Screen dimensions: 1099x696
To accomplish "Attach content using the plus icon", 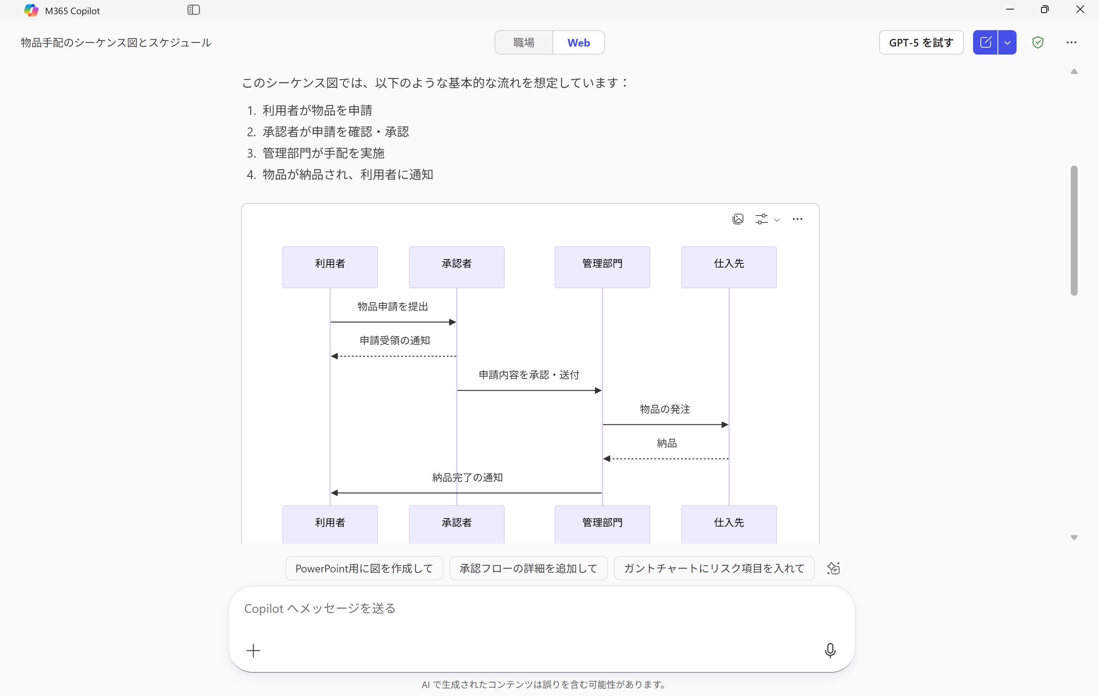I will (253, 650).
